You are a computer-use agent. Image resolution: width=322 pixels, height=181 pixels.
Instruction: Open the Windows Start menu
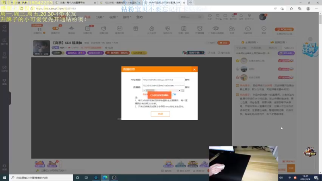4,177
